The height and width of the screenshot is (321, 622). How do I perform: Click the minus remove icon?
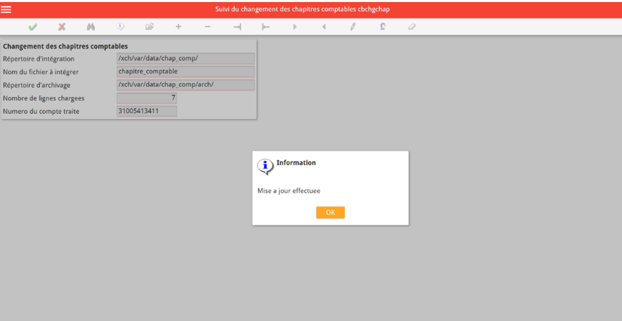click(x=208, y=27)
